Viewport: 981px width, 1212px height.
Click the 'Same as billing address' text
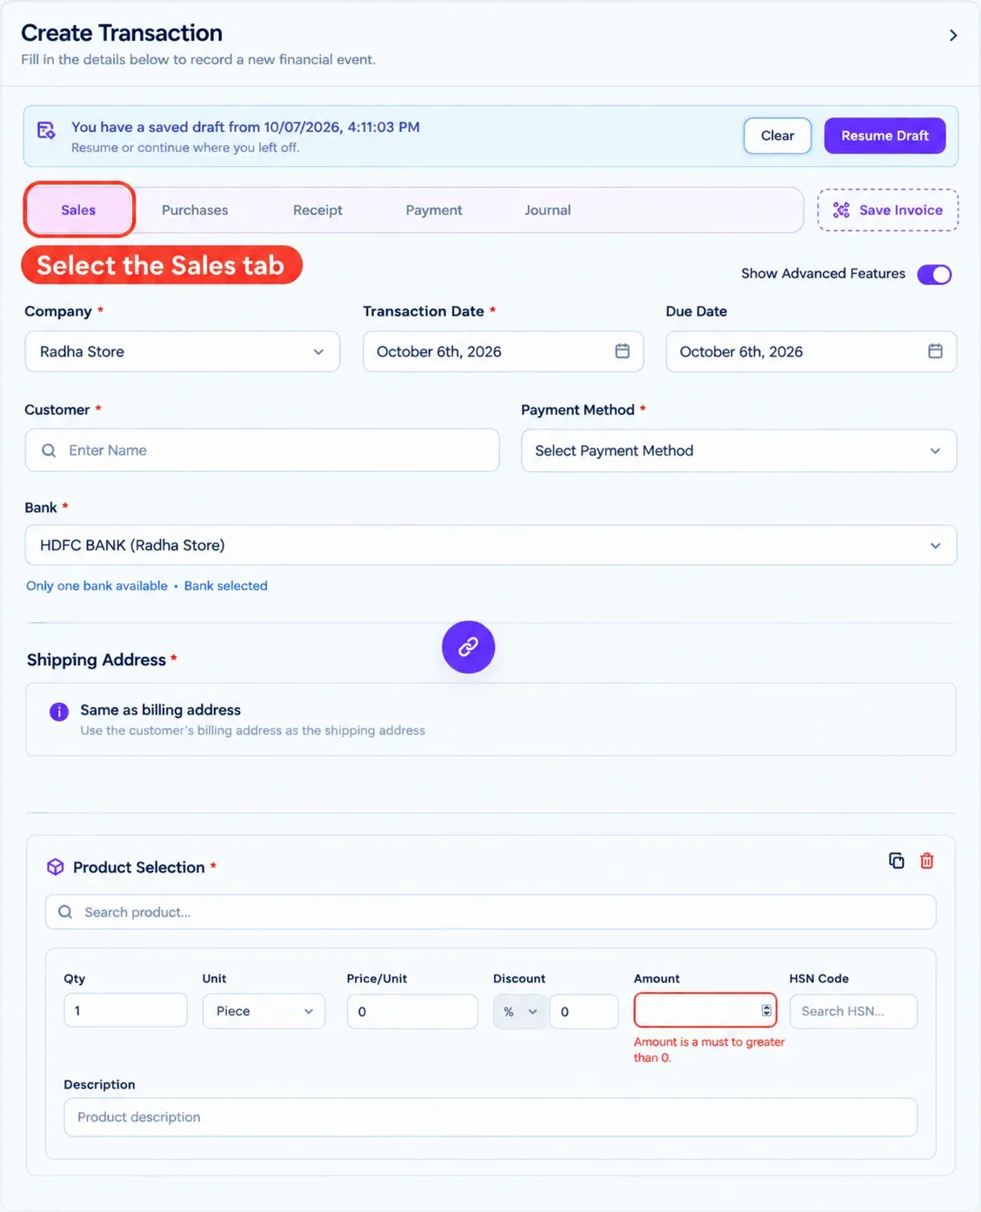pyautogui.click(x=161, y=709)
